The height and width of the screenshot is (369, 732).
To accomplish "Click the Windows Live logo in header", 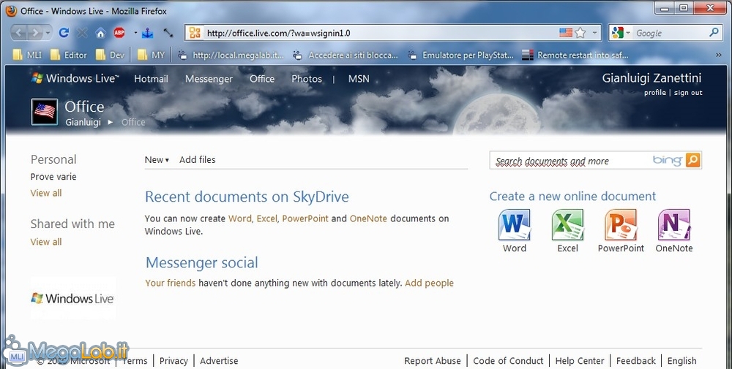I will coord(75,78).
